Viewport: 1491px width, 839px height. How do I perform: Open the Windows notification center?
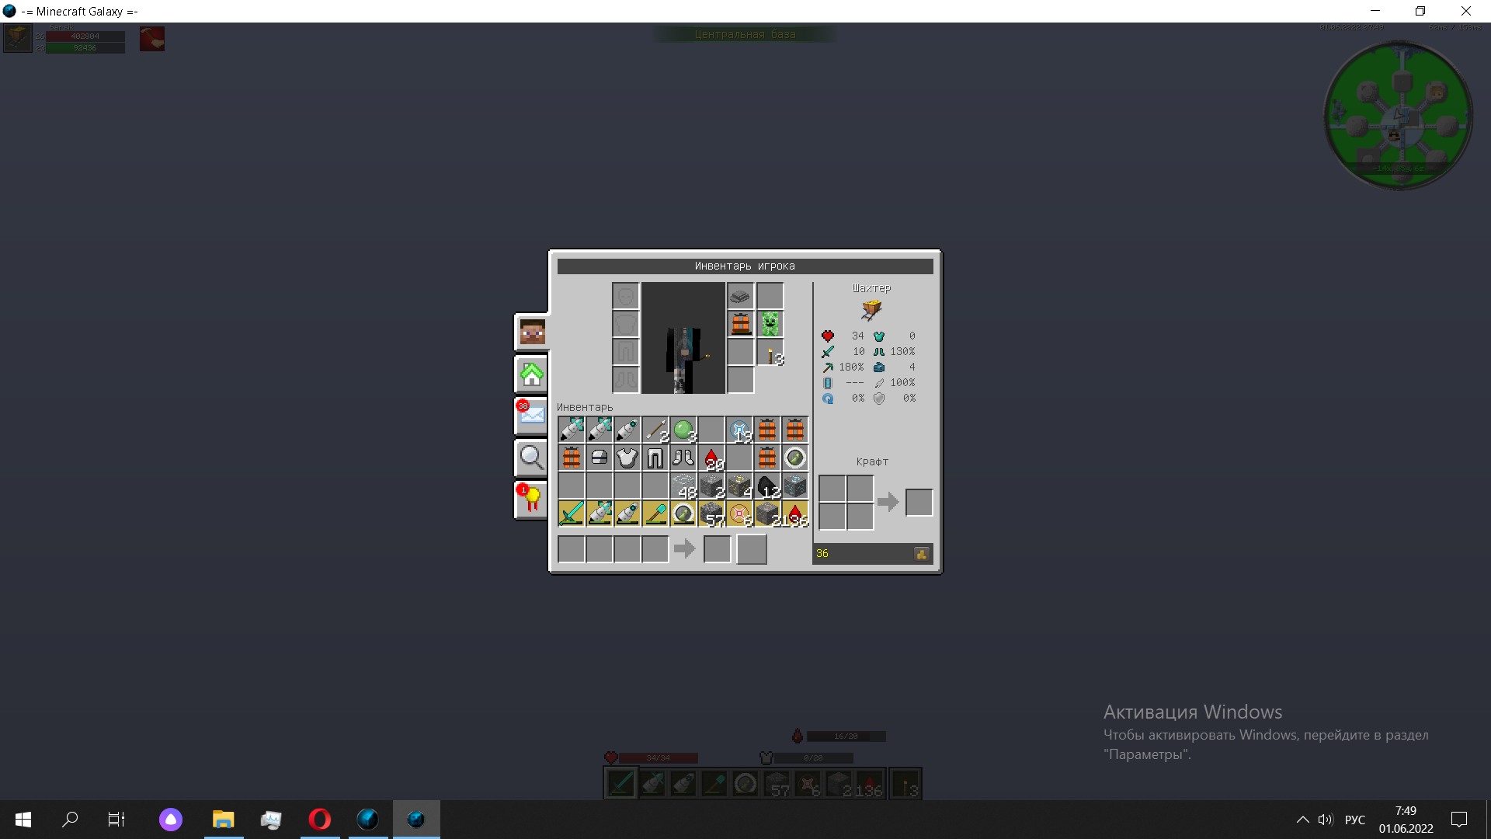[x=1459, y=820]
